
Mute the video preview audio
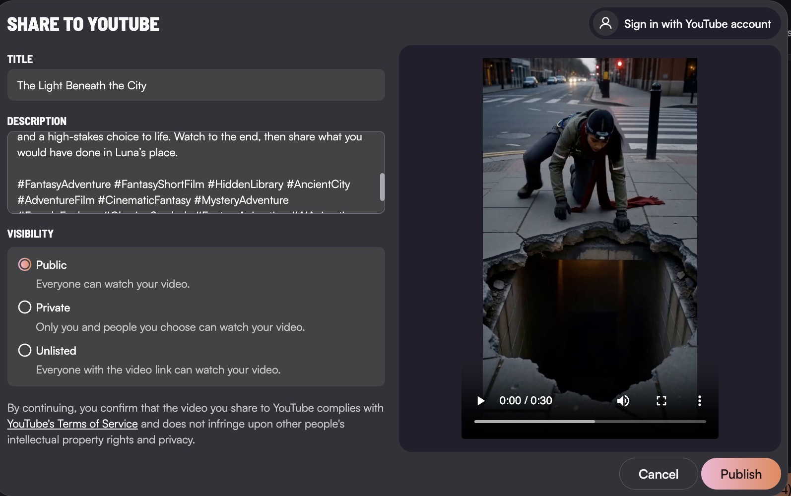(623, 401)
